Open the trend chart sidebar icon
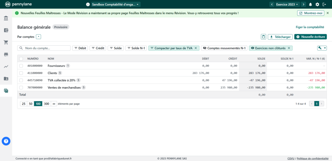Screen dimensions: 332x161 [x=6, y=66]
